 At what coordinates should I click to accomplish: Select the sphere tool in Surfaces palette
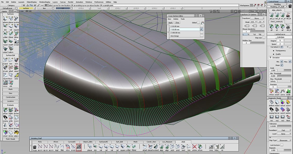coord(5,18)
